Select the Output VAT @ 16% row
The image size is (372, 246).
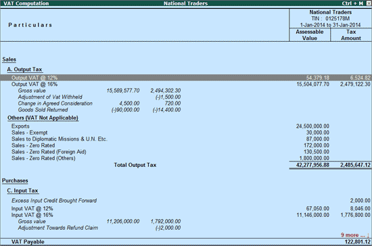[x=186, y=84]
